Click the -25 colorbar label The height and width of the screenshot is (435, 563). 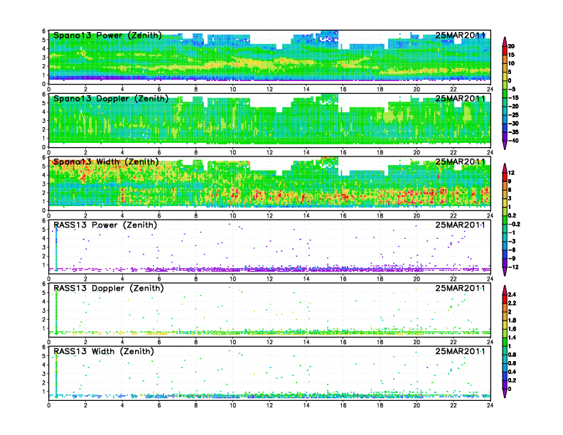click(513, 115)
